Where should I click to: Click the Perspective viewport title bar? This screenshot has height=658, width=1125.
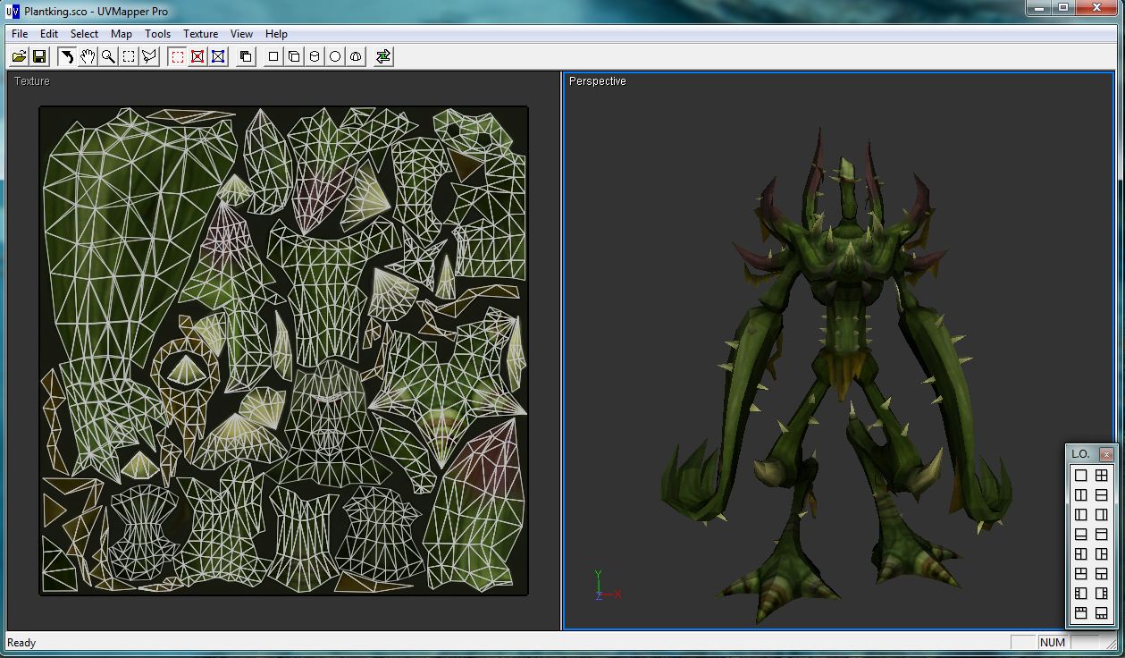pyautogui.click(x=597, y=80)
